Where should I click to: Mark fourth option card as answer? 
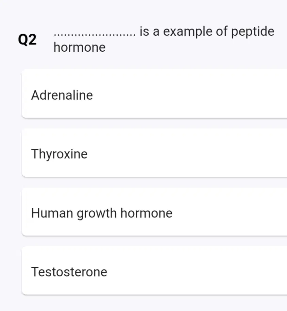[154, 271]
